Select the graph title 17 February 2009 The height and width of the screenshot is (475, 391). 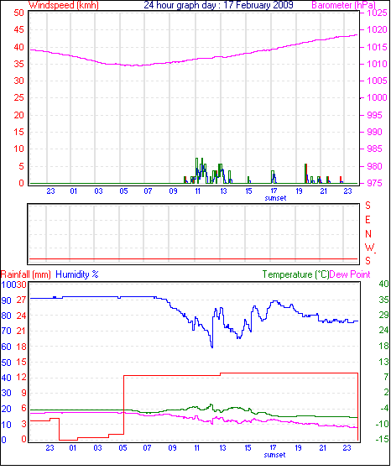tap(258, 5)
